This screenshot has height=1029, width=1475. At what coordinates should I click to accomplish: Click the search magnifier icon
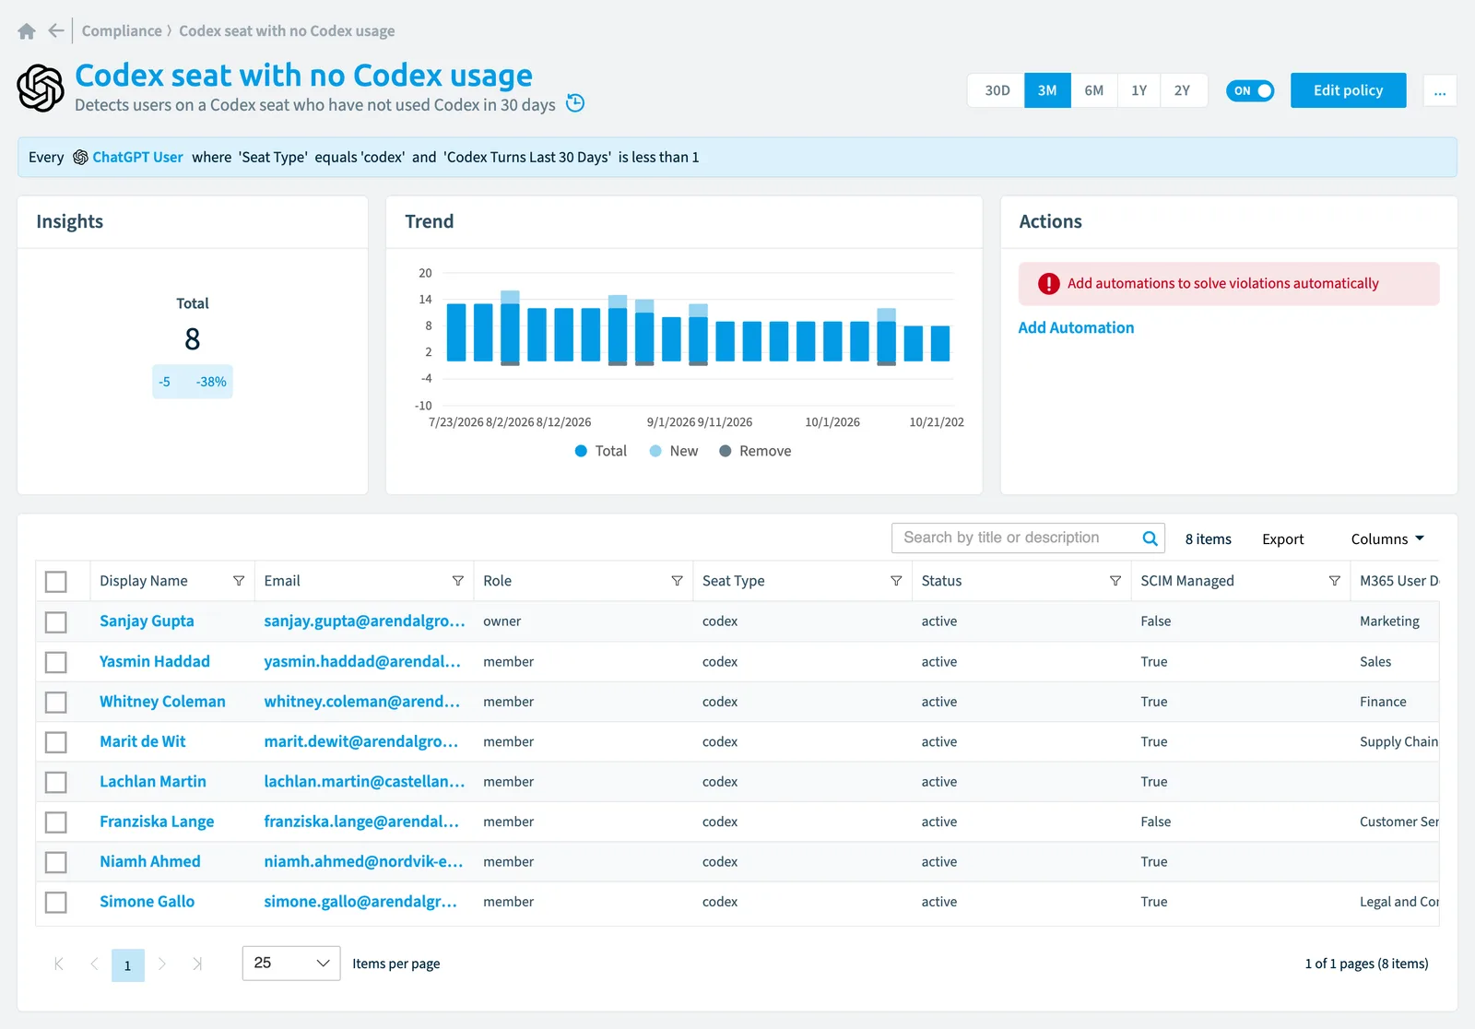coord(1150,538)
